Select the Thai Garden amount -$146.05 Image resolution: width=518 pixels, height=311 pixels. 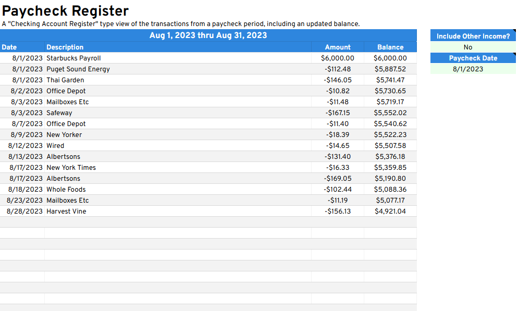pos(338,80)
